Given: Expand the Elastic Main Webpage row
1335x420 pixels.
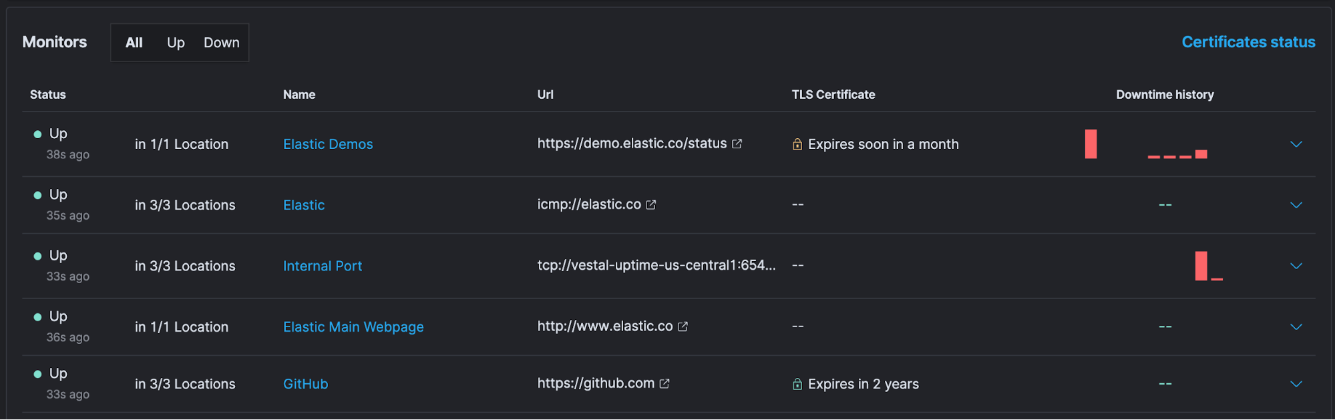Looking at the screenshot, I should pyautogui.click(x=1296, y=327).
